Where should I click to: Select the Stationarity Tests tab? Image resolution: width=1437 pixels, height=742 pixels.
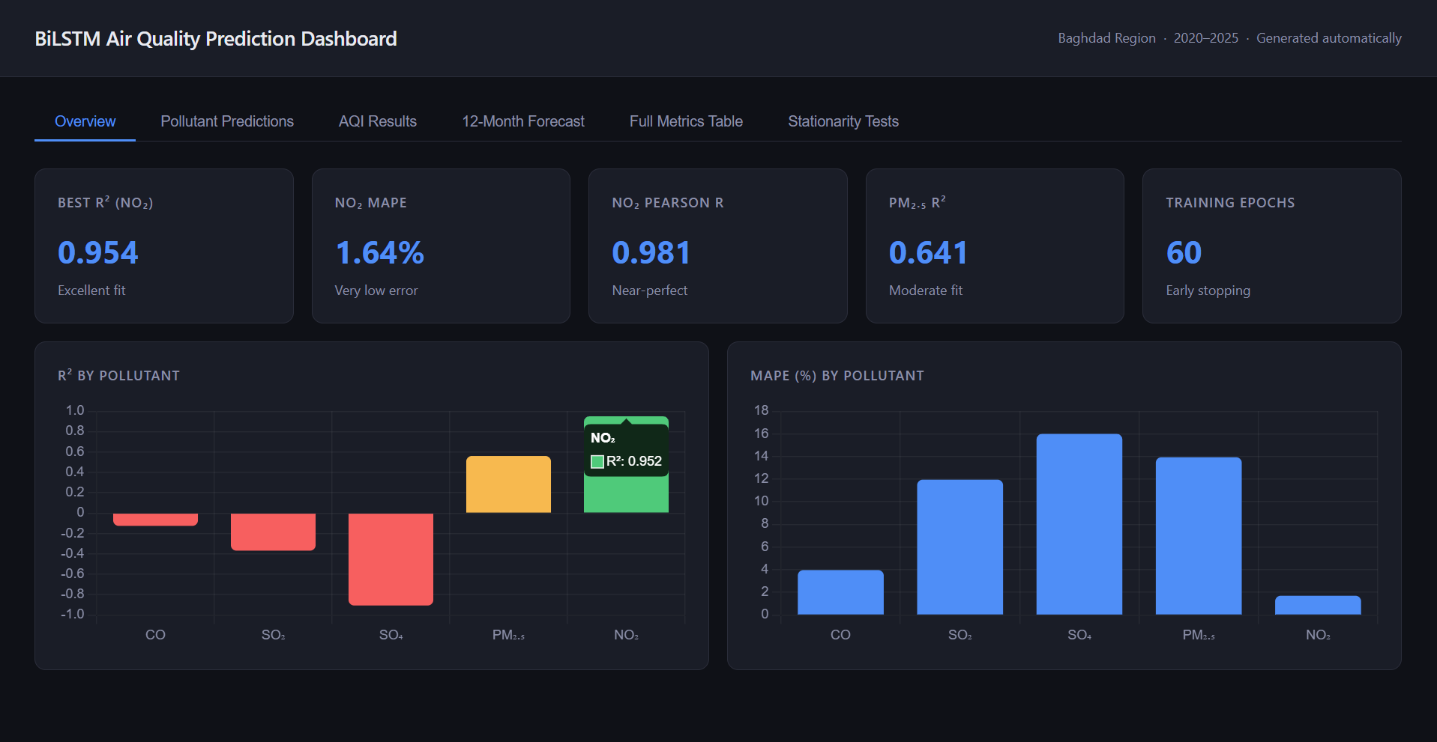tap(843, 121)
